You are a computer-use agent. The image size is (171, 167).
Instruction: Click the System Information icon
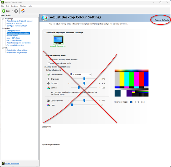[x=3, y=164]
